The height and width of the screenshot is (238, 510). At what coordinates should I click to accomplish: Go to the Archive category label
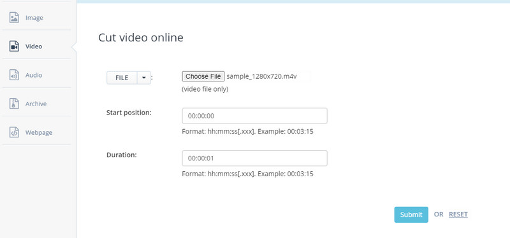coord(36,104)
